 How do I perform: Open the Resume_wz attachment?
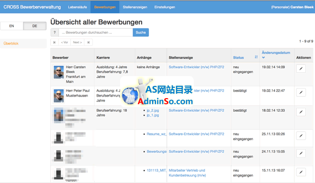[157, 134]
